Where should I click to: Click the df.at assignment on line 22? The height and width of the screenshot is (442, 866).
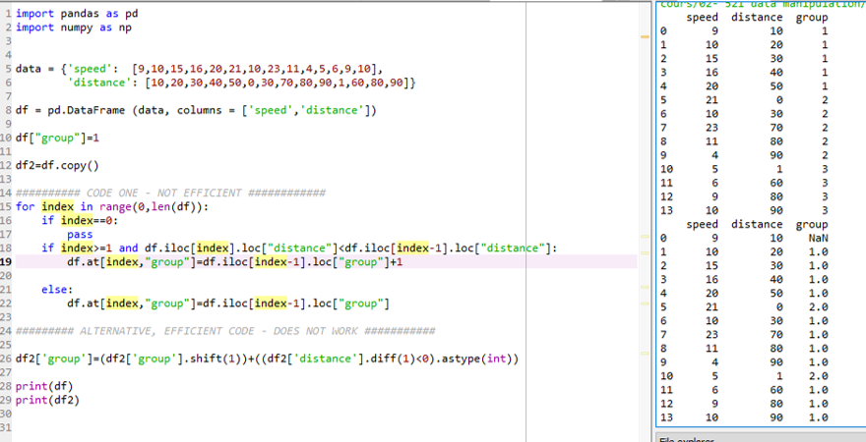pos(228,304)
